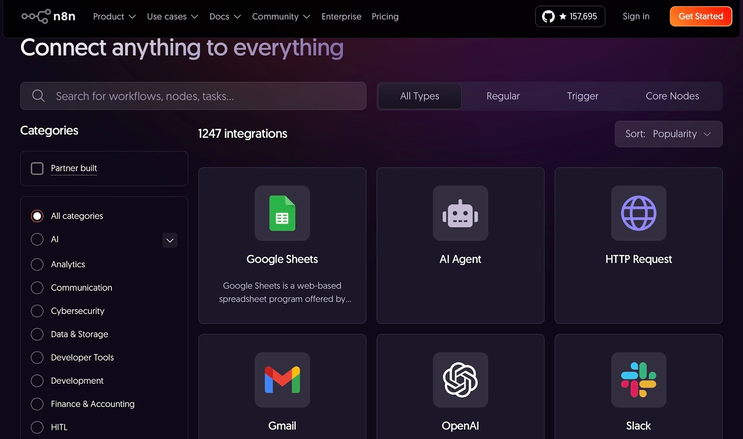Check the Partner built checkbox
The width and height of the screenshot is (743, 439).
tap(37, 168)
